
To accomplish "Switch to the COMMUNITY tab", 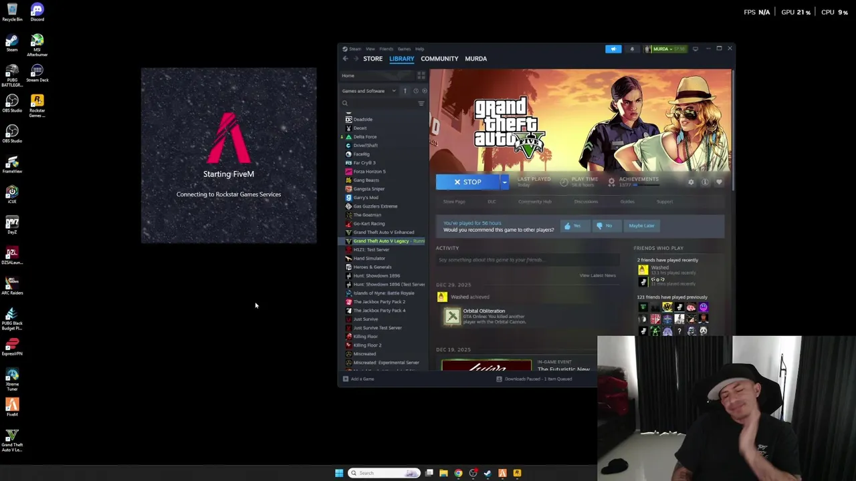I will (439, 59).
